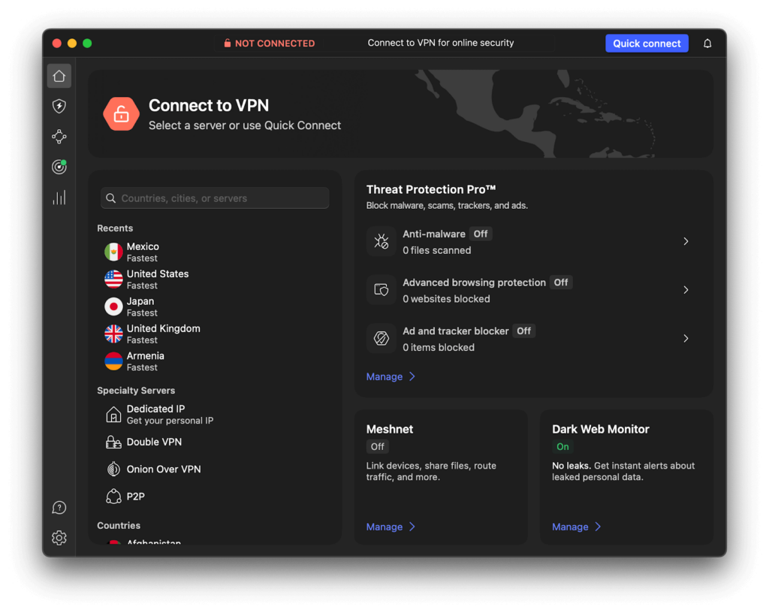Viewport: 769px width, 613px height.
Task: Click the orange unlocked padlock icon
Action: click(121, 113)
